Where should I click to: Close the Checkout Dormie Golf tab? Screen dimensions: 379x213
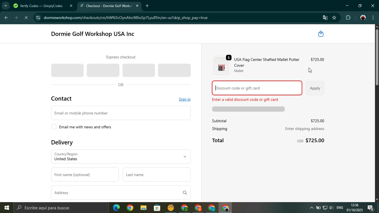(x=137, y=6)
